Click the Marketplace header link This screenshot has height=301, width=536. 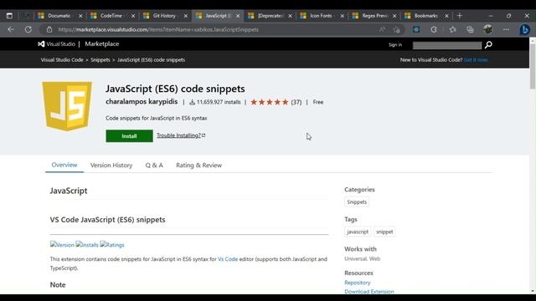[x=102, y=43]
